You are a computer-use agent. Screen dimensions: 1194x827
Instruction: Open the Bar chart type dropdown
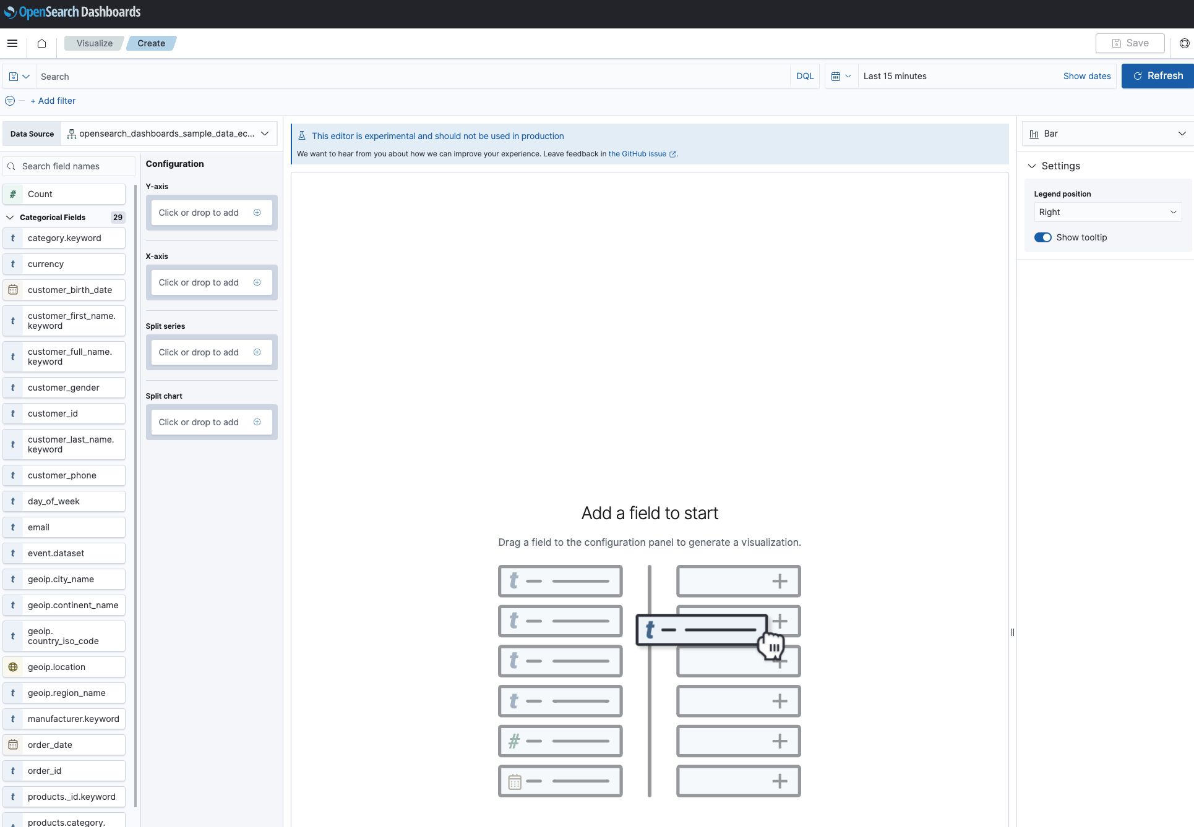1107,134
